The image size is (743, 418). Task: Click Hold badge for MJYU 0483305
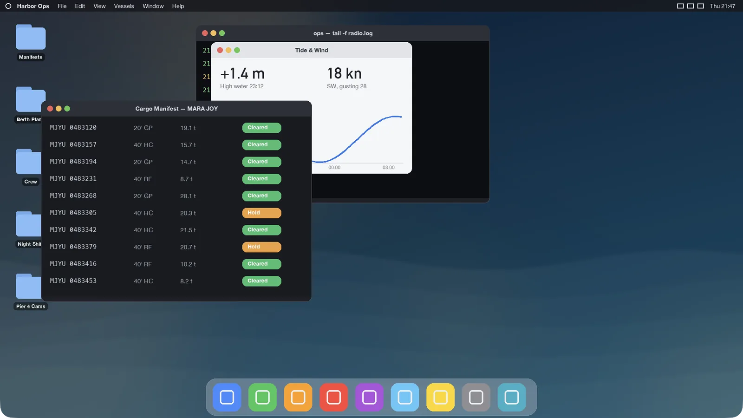click(261, 213)
